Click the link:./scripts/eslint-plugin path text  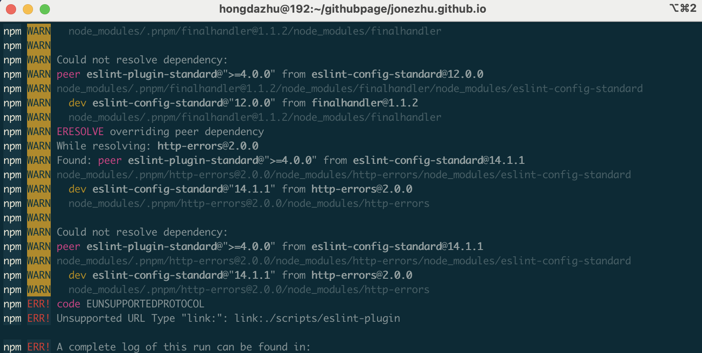(317, 318)
